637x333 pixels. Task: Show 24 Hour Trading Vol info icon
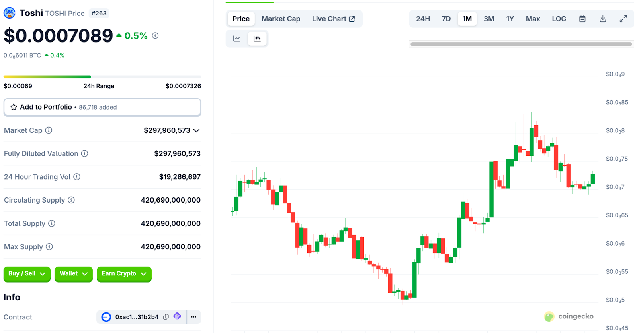click(x=77, y=177)
